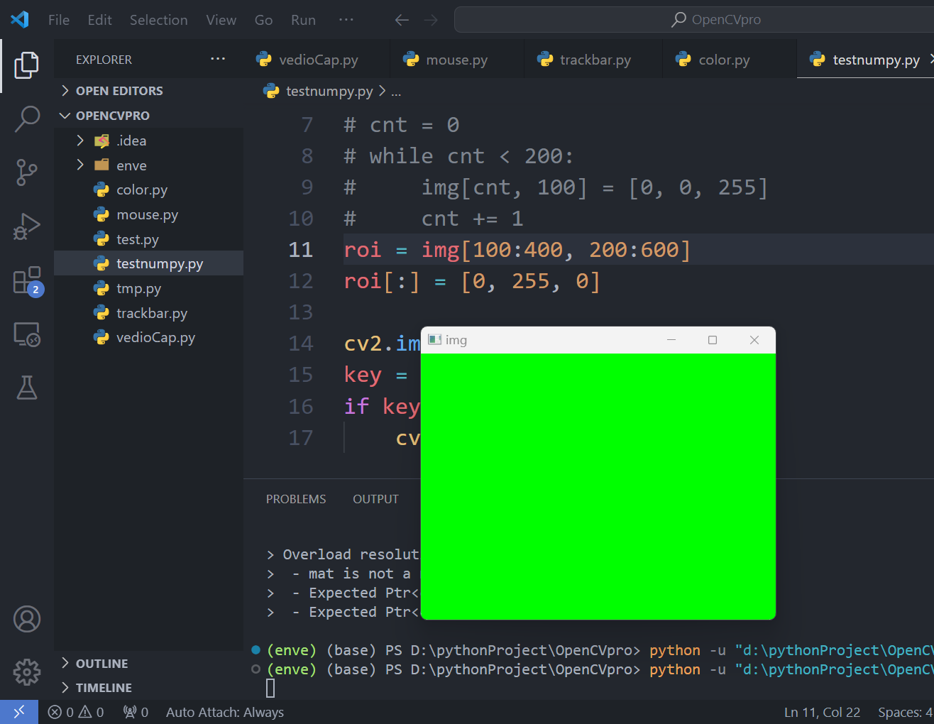Click the OpenCVpro command center search box
Image resolution: width=934 pixels, height=724 pixels.
point(694,20)
